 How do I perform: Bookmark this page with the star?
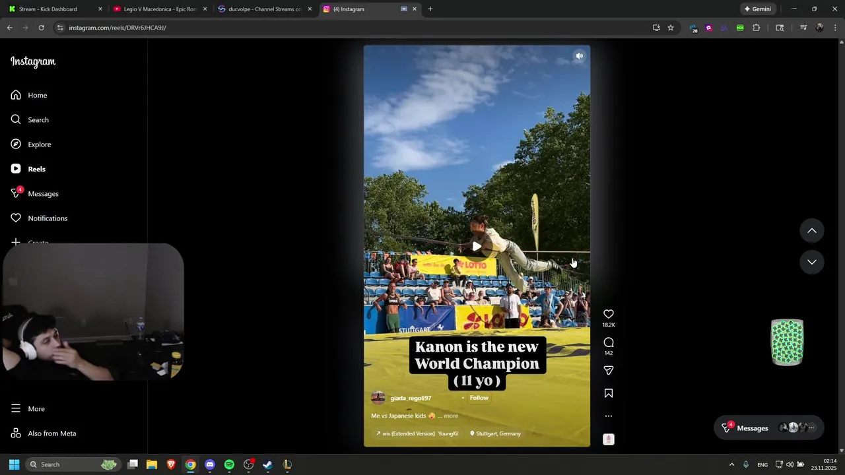(x=671, y=28)
